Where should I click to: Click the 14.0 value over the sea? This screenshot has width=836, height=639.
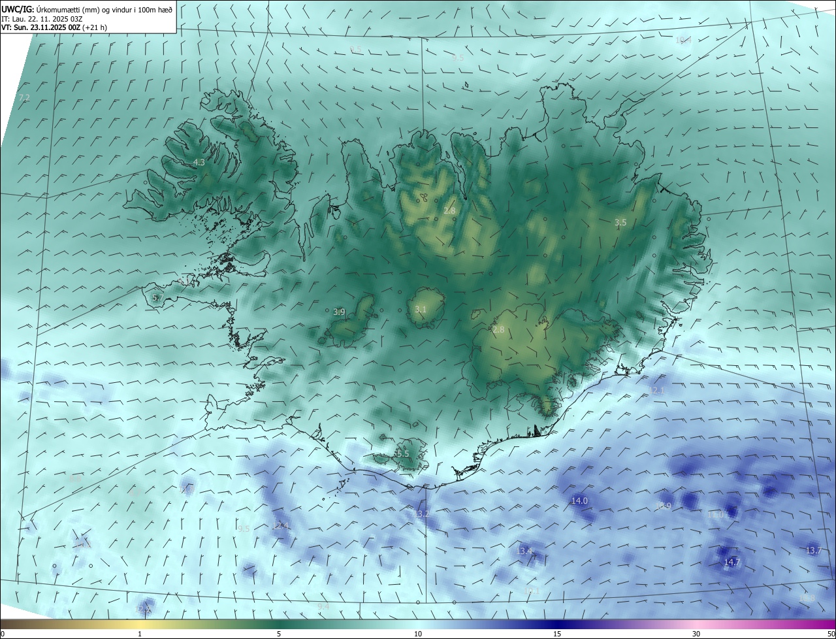[x=579, y=500]
